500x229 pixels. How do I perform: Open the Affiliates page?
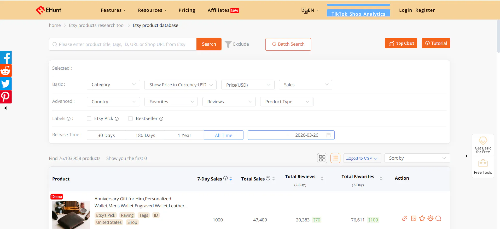point(223,10)
